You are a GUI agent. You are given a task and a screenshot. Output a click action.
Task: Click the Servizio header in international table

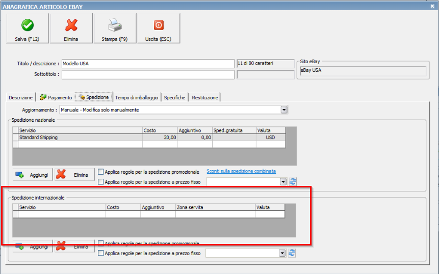coord(62,207)
